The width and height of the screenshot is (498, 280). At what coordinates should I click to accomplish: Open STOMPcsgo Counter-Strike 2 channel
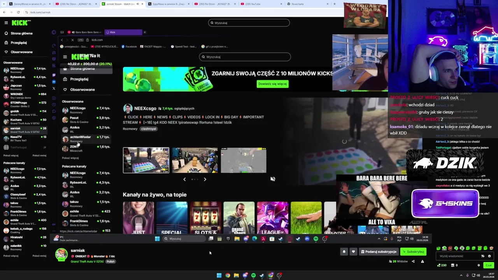click(x=25, y=104)
